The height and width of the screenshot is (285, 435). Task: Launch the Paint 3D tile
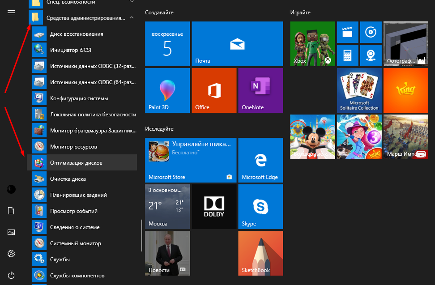click(167, 90)
